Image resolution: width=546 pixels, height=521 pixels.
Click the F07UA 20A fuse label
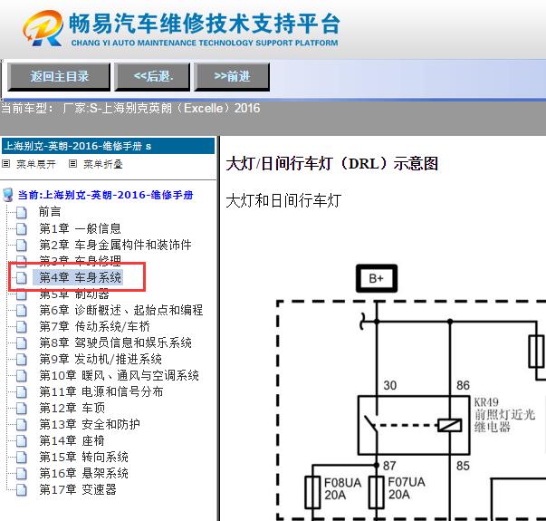407,487
